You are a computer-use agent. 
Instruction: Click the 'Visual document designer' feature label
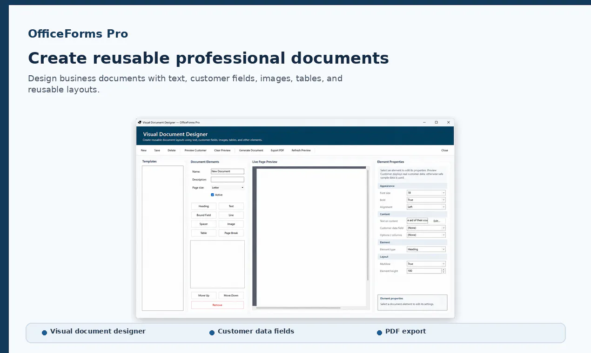tap(98, 331)
